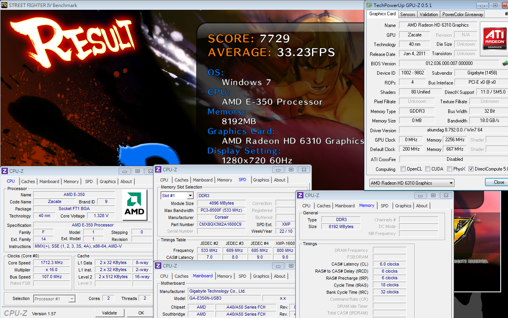
Task: Click the title icon of CPU-Z Mainboard window
Action: 158,266
